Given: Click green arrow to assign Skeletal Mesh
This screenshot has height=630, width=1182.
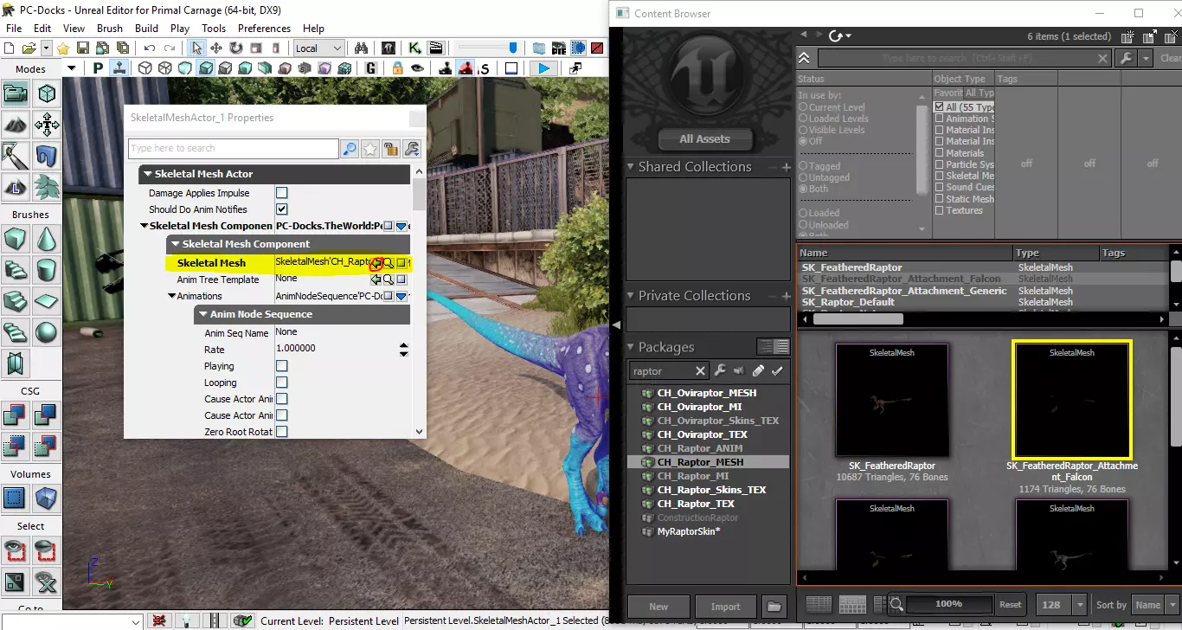Looking at the screenshot, I should (376, 263).
